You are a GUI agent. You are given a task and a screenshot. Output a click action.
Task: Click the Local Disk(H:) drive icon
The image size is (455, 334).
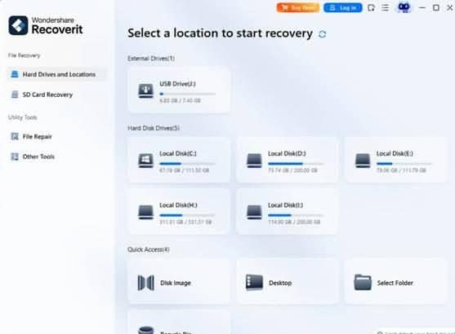(145, 212)
